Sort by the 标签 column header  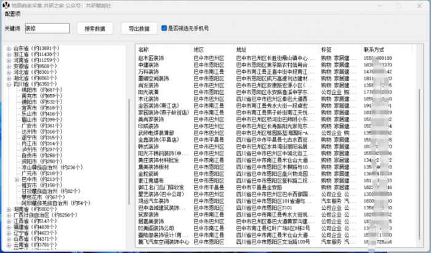click(x=339, y=50)
